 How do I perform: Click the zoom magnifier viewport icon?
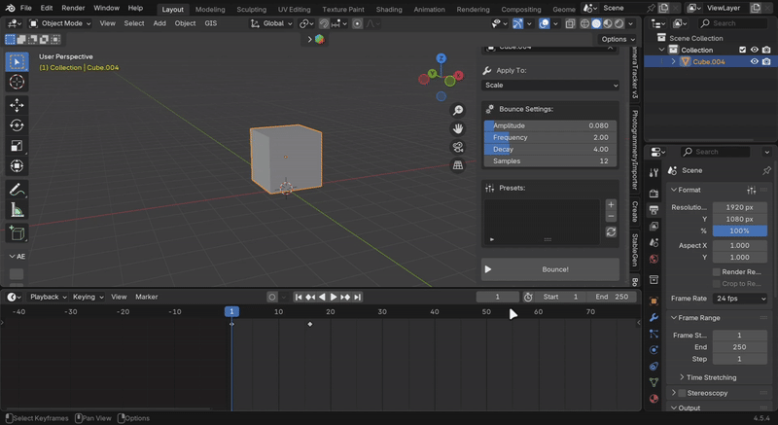[x=458, y=111]
